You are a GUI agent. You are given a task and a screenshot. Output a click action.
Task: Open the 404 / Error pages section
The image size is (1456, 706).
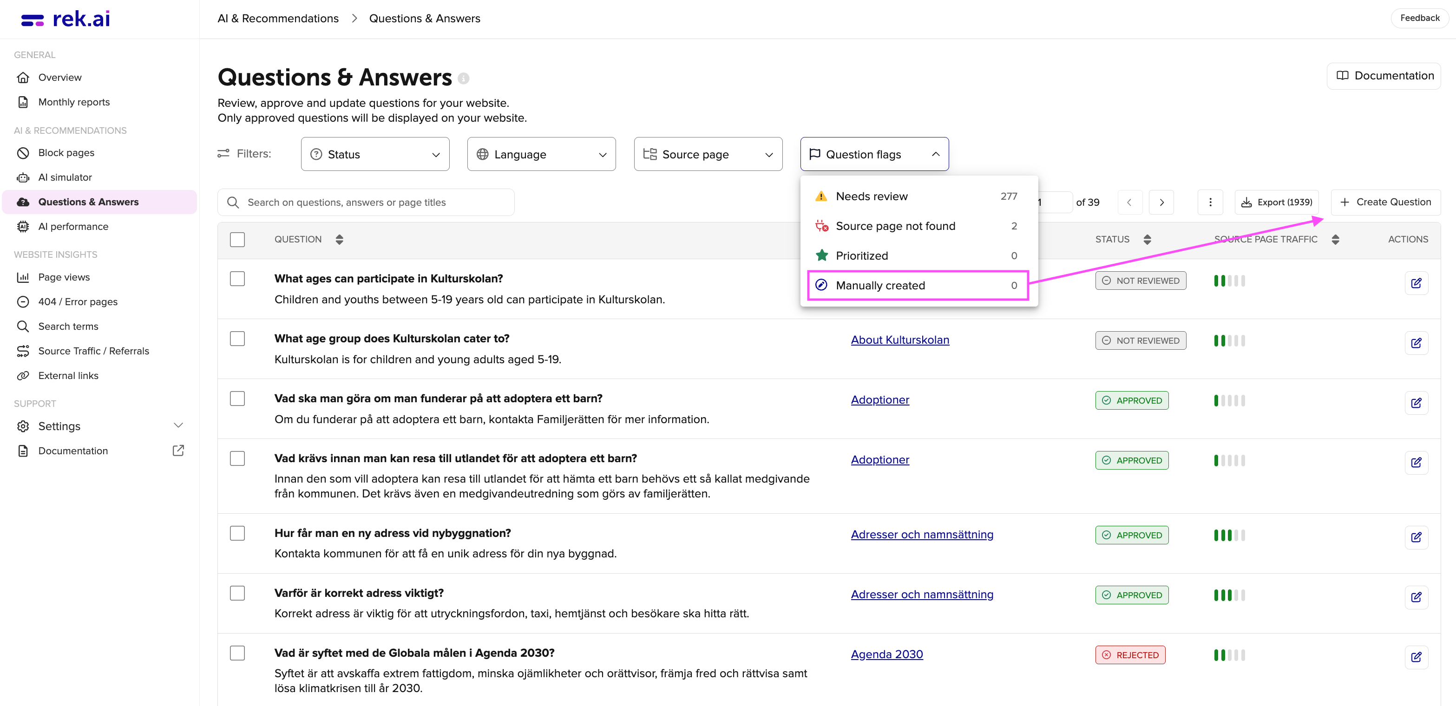[78, 301]
